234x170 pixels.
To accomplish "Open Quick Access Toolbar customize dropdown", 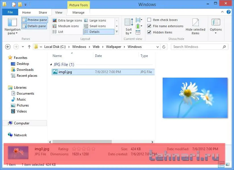I will 25,5.
